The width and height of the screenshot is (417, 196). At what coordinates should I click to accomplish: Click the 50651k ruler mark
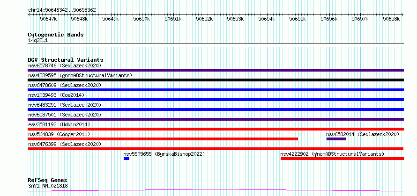[x=173, y=19]
